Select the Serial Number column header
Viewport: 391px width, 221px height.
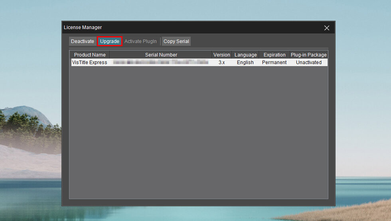161,55
